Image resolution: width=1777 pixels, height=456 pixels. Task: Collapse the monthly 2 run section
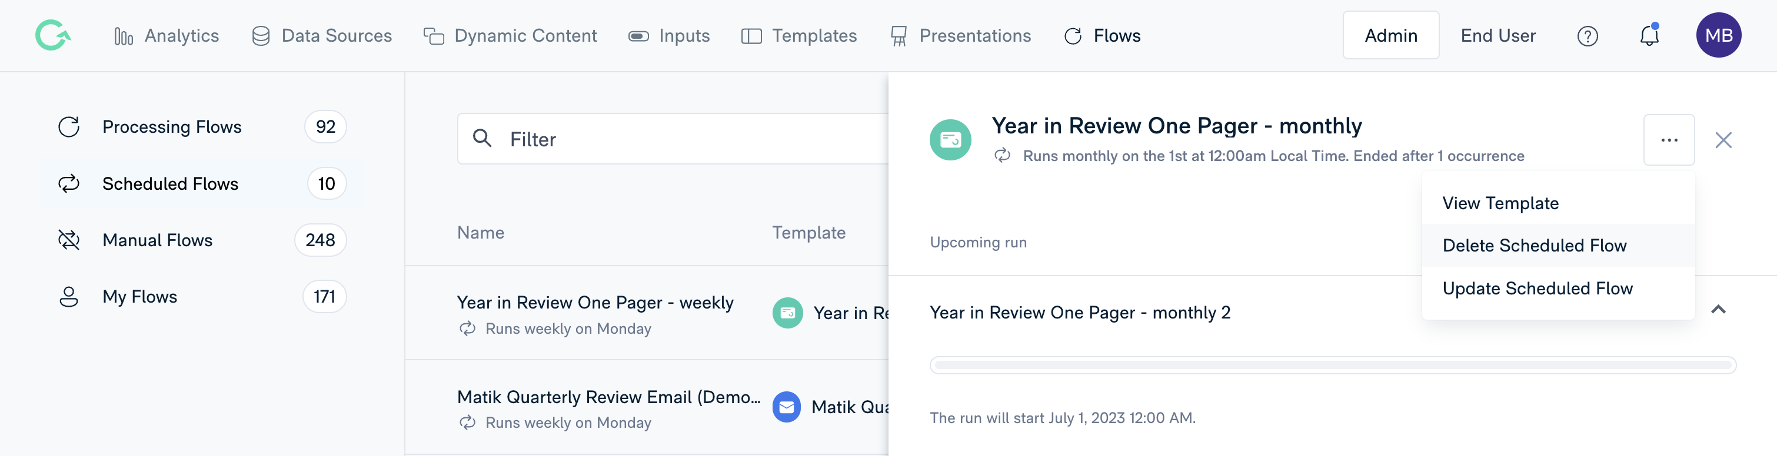pyautogui.click(x=1718, y=310)
